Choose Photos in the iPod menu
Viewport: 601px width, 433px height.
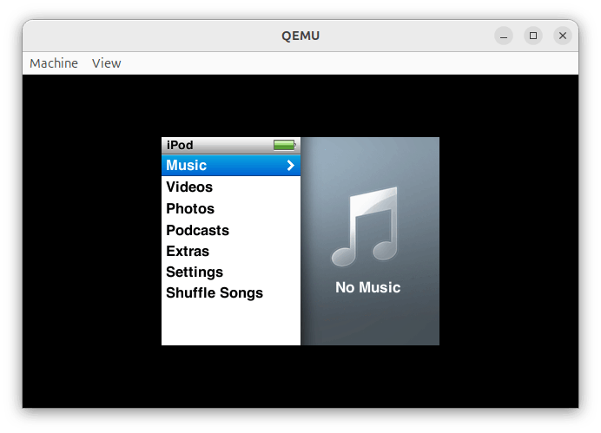(231, 208)
